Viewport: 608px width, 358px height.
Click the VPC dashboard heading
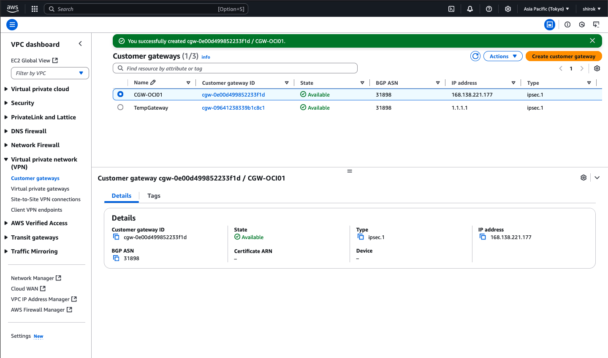[x=35, y=44]
